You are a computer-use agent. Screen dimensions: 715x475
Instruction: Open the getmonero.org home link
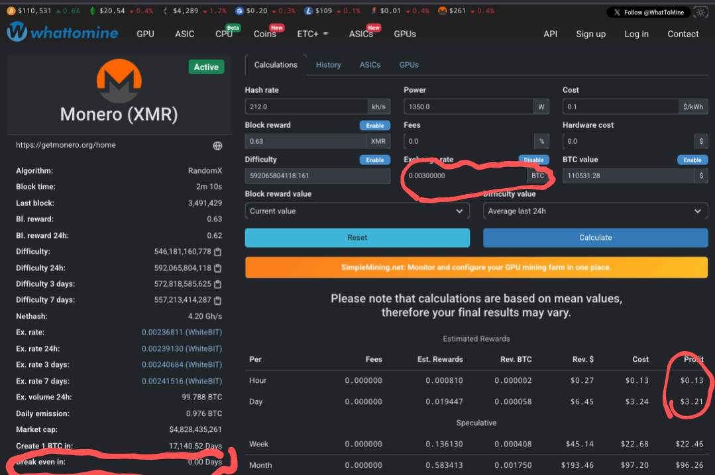pyautogui.click(x=66, y=145)
